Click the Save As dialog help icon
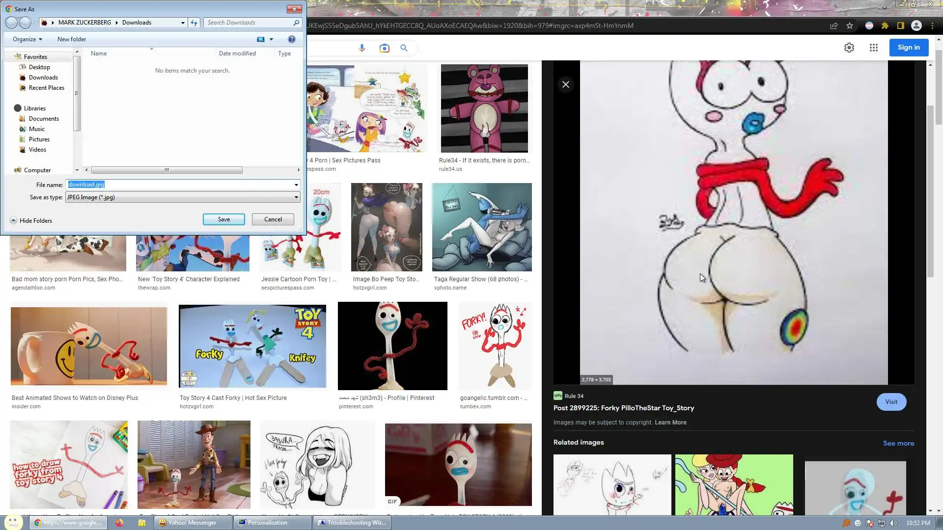This screenshot has width=943, height=530. point(291,39)
